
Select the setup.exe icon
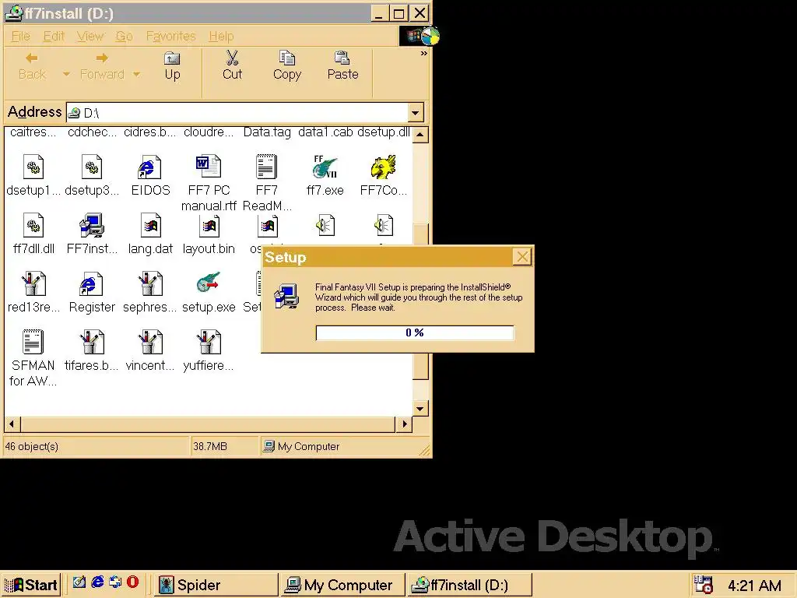[x=209, y=283]
